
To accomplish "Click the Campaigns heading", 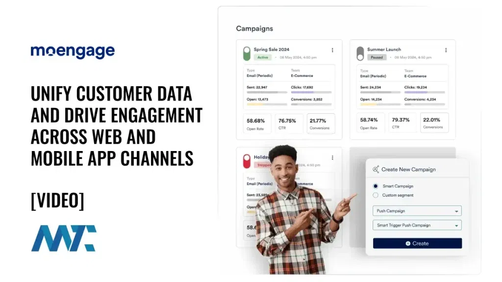I will pos(254,28).
